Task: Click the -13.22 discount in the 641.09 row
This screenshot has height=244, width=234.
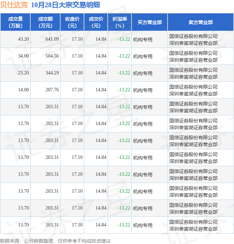Action: click(x=124, y=39)
